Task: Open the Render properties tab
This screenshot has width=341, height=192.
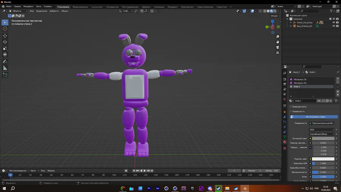Action: coord(285,79)
